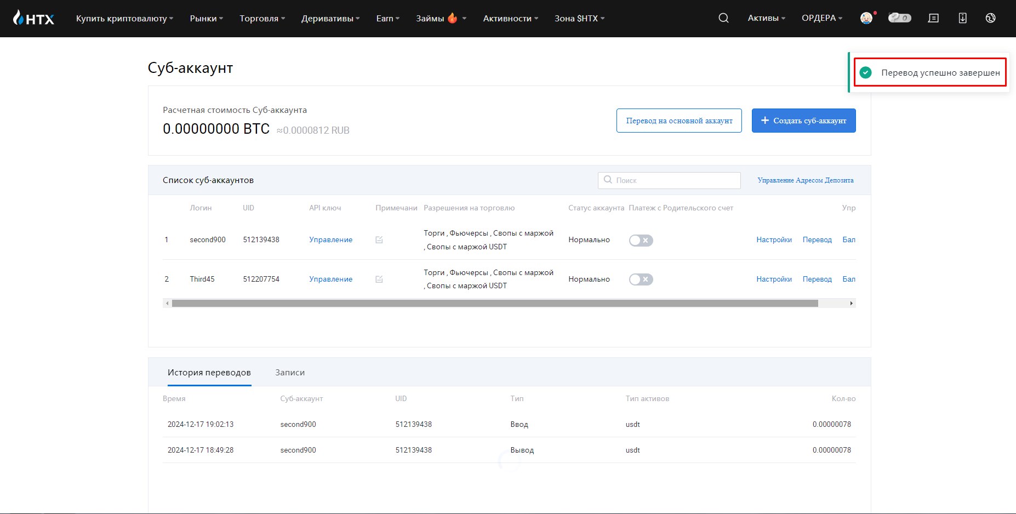Switch to Записи tab

290,372
